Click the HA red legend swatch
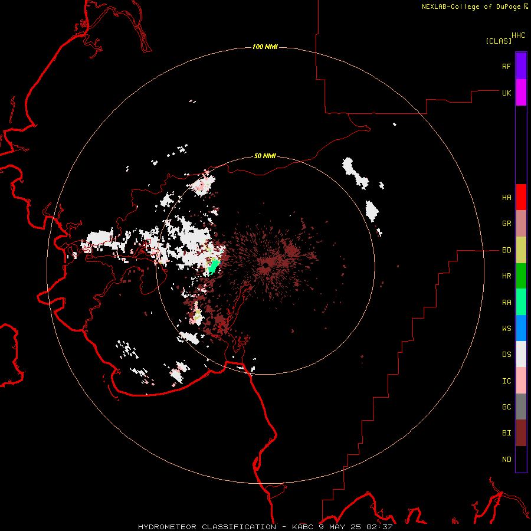 click(521, 197)
